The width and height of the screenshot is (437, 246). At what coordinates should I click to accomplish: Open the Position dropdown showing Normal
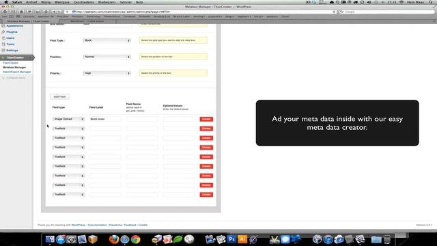107,57
